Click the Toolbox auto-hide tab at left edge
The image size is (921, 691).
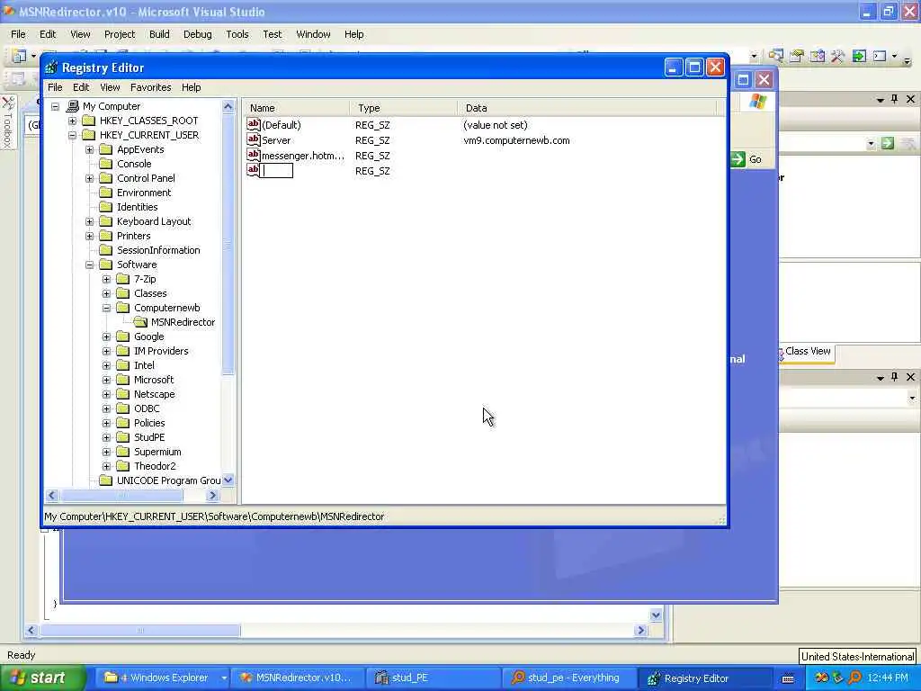7,122
